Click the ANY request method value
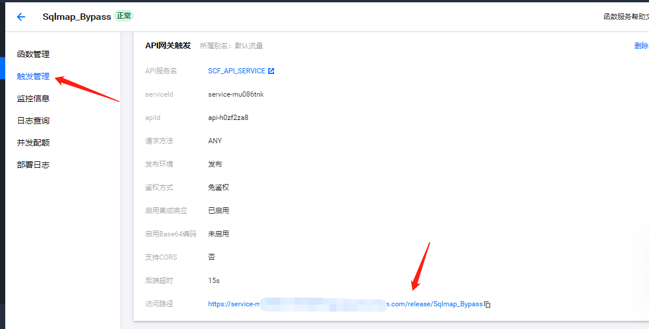This screenshot has height=329, width=649. (x=215, y=141)
